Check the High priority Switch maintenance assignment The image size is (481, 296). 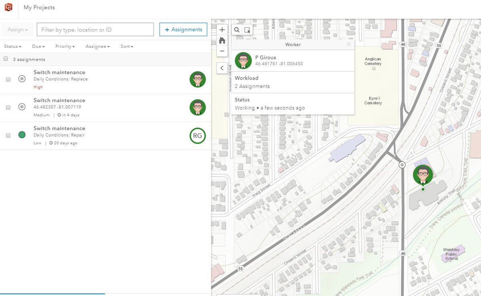(x=8, y=79)
